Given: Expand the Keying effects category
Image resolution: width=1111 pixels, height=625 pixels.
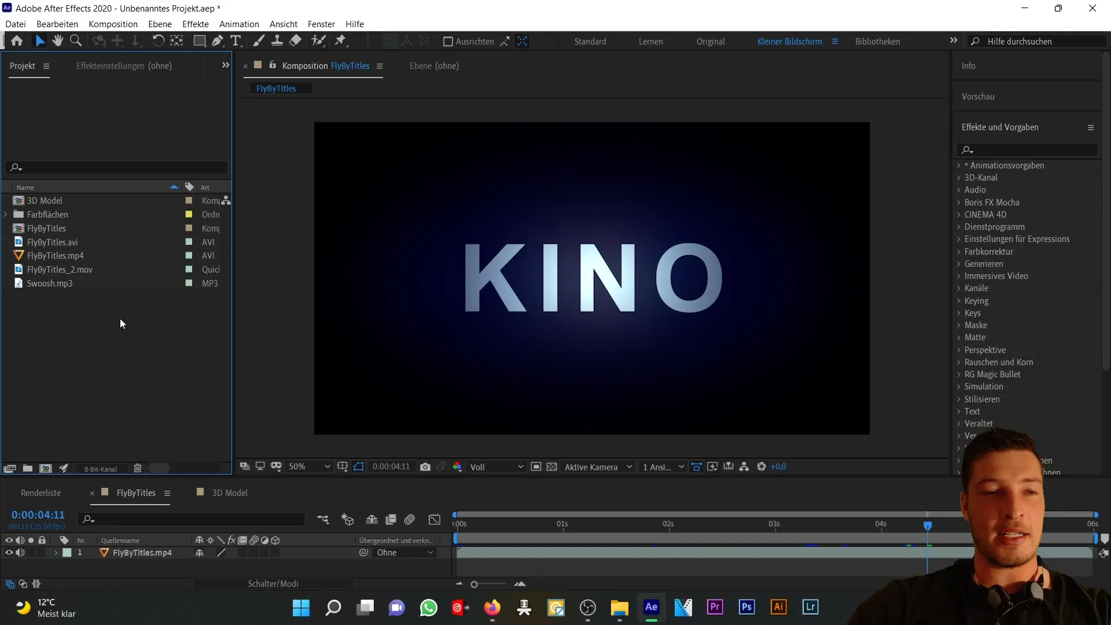Looking at the screenshot, I should [x=958, y=301].
